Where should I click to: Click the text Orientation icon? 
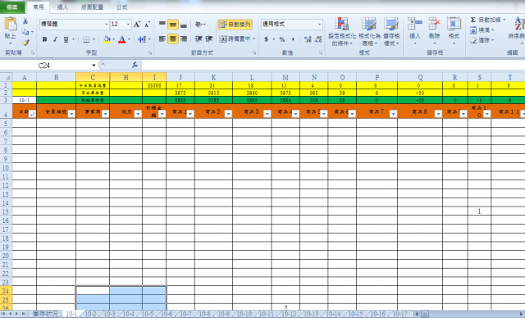pos(199,24)
